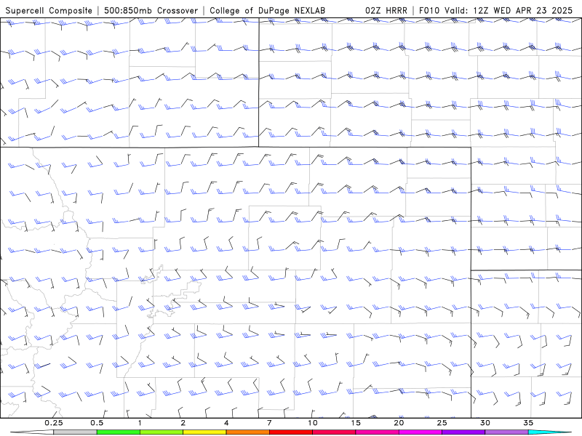This screenshot has height=436, width=582.
Task: Click the yellow 2–4 colorbar segment
Action: point(204,432)
